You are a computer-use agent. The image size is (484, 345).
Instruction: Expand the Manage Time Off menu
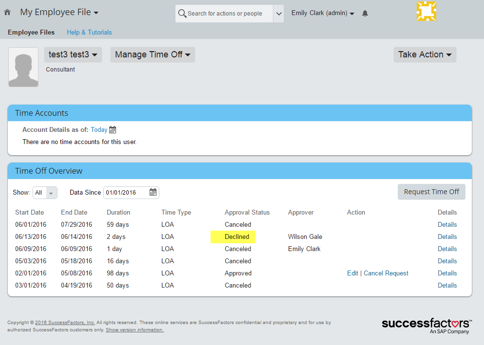(x=153, y=54)
